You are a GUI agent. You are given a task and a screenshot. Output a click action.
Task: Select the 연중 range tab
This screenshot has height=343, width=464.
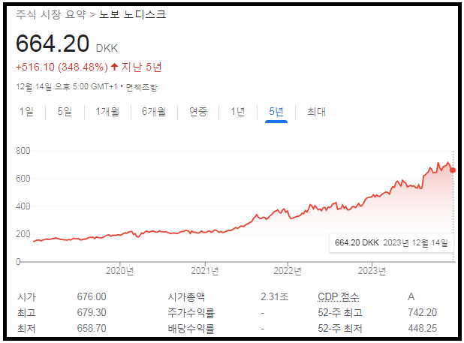(198, 112)
